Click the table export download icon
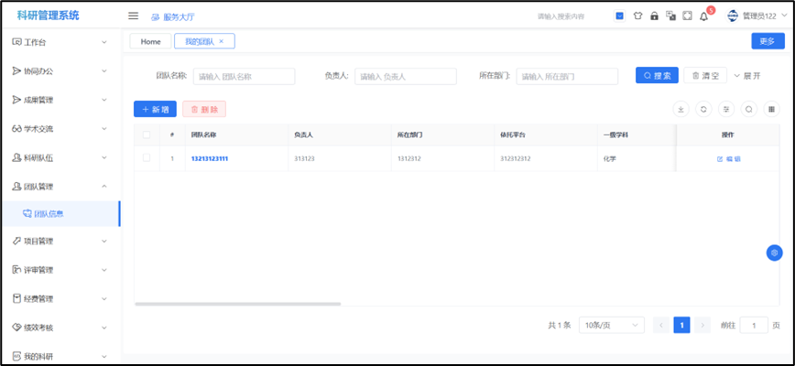Image resolution: width=795 pixels, height=366 pixels. [681, 109]
